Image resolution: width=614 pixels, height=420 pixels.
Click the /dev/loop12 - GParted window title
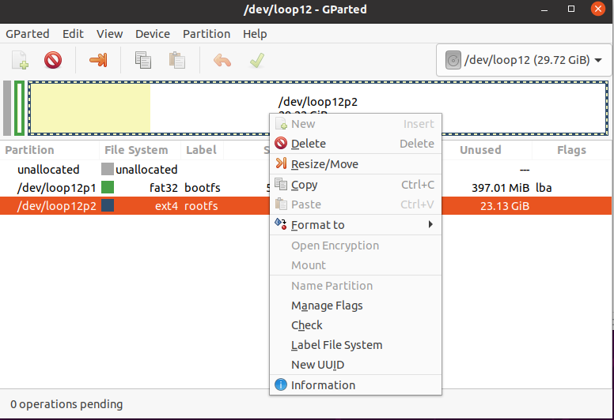305,9
